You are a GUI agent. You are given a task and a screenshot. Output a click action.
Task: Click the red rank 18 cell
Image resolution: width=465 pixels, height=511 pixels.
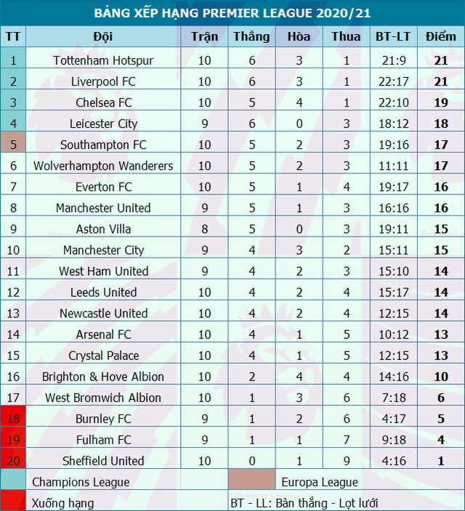pyautogui.click(x=14, y=419)
